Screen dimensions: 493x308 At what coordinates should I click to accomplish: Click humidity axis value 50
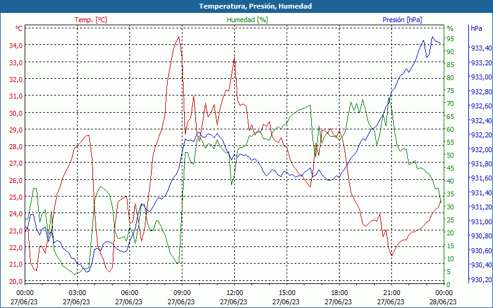point(450,155)
